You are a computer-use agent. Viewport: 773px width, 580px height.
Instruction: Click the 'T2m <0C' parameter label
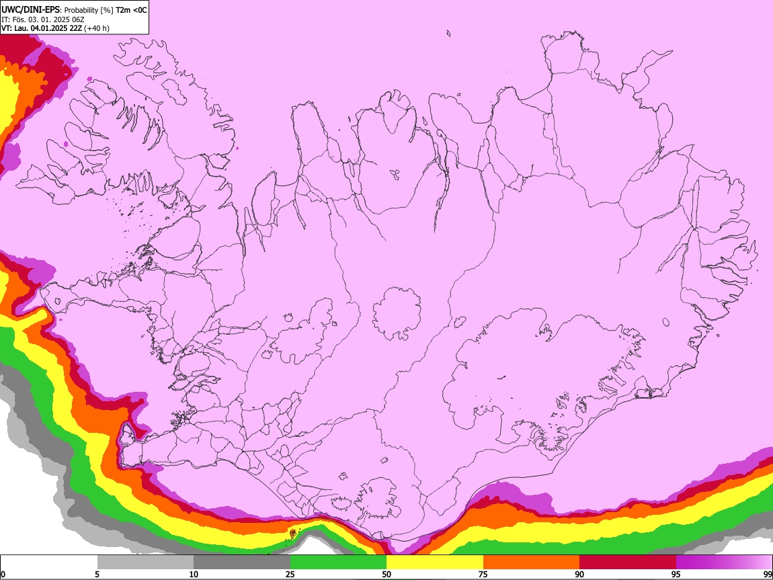click(131, 10)
